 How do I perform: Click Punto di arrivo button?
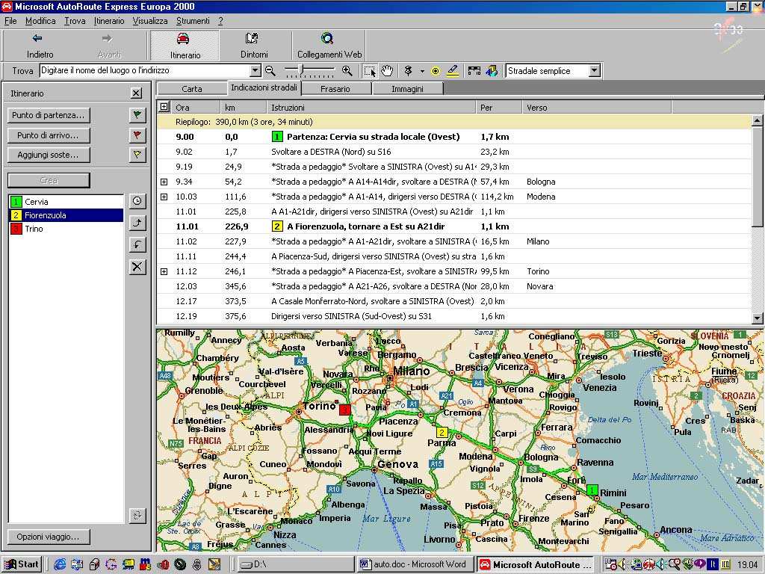pos(49,135)
